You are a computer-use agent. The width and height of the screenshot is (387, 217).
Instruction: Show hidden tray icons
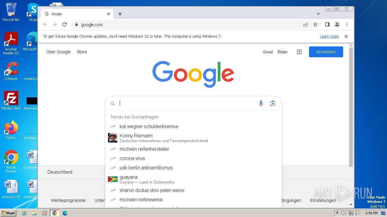pyautogui.click(x=337, y=213)
